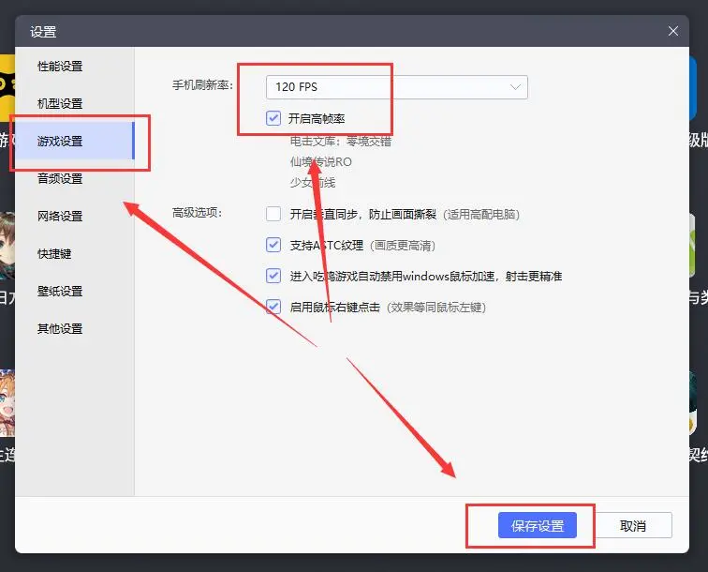Toggle 开启垂直同步 vertical sync checkbox
Screen dimensions: 708x572
pyautogui.click(x=273, y=214)
